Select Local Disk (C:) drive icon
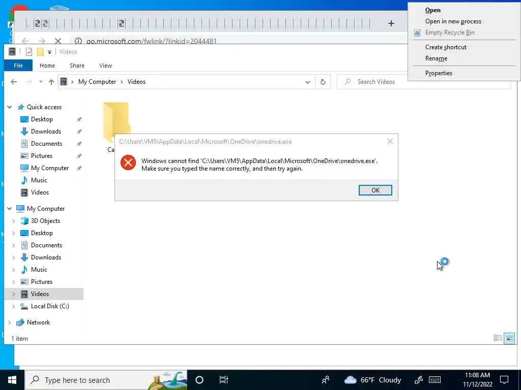 pyautogui.click(x=24, y=306)
